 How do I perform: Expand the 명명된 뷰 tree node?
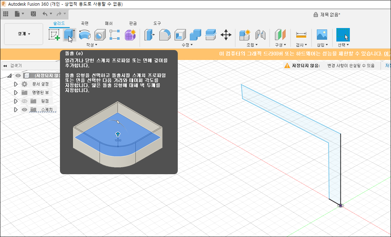coord(16,93)
